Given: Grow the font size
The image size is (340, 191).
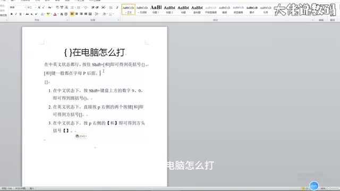Looking at the screenshot, I should [39, 7].
